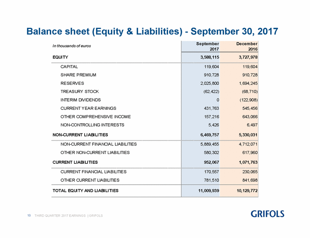Select the NON-CURRENT LIABILITIES heading
310x238 pixels.
pos(80,135)
